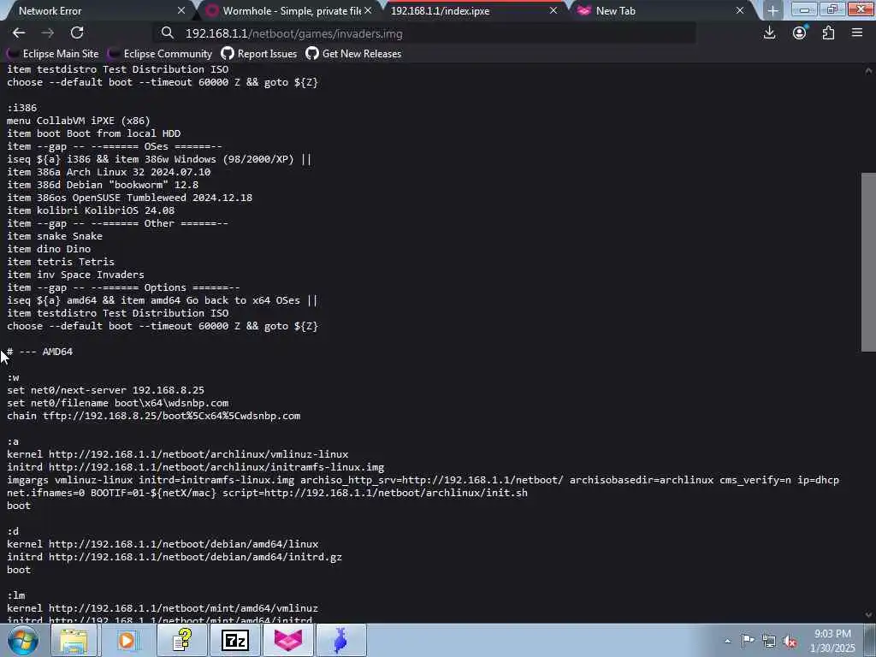Image resolution: width=876 pixels, height=657 pixels.
Task: Open the account profile icon
Action: pos(800,33)
